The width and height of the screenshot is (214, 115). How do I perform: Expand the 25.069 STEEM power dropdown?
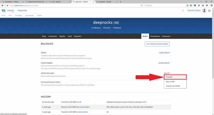click(165, 63)
